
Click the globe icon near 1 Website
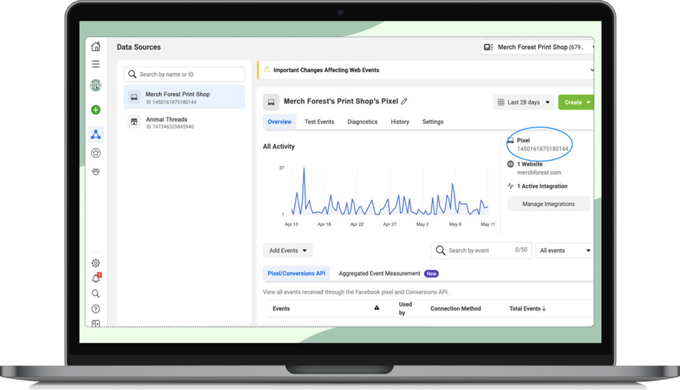pyautogui.click(x=510, y=164)
